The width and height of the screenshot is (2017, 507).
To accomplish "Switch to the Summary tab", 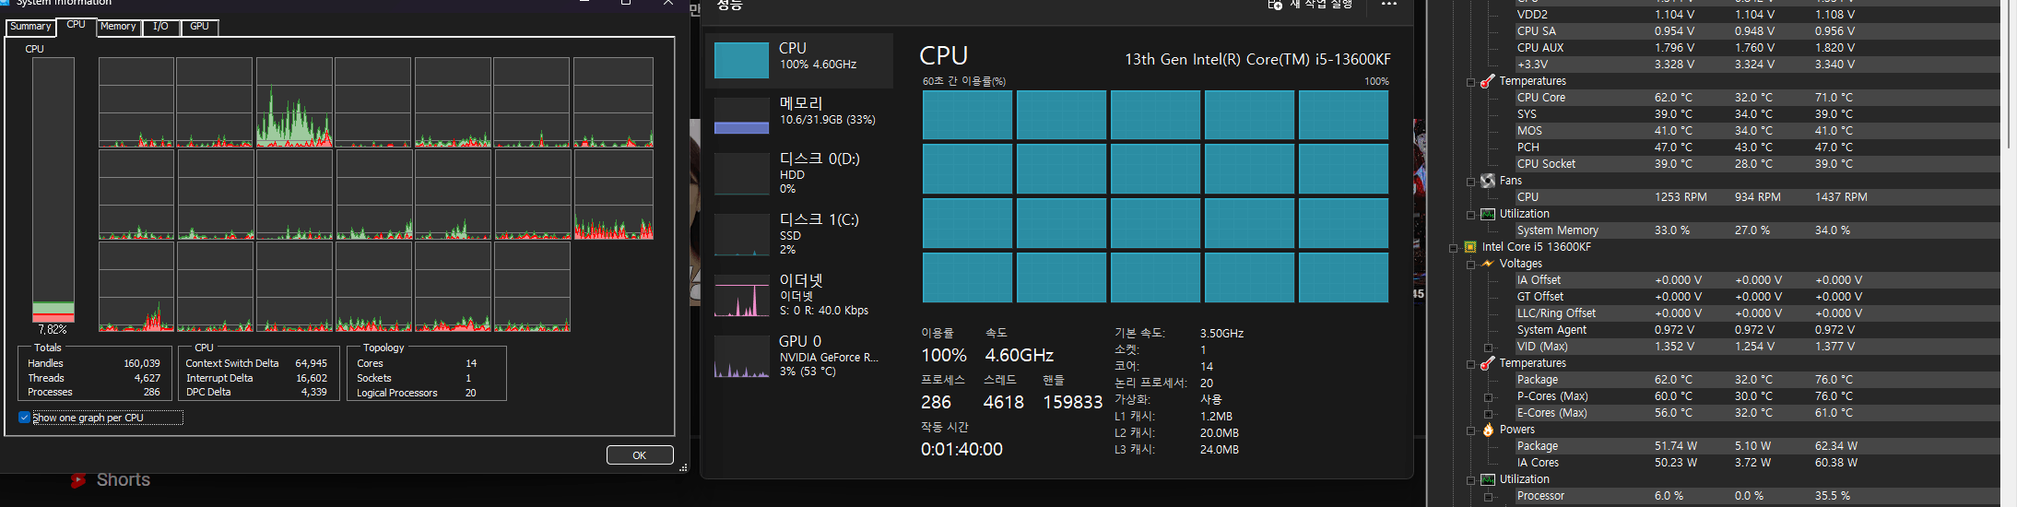I will click(x=30, y=27).
